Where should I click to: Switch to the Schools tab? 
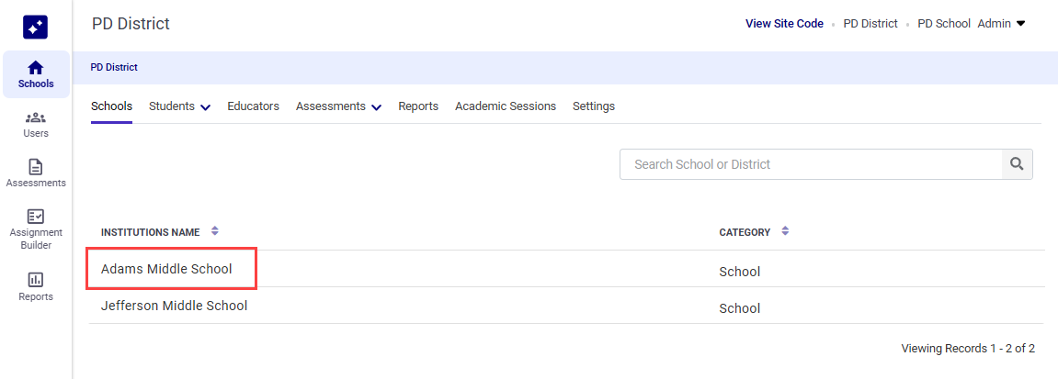pos(111,106)
